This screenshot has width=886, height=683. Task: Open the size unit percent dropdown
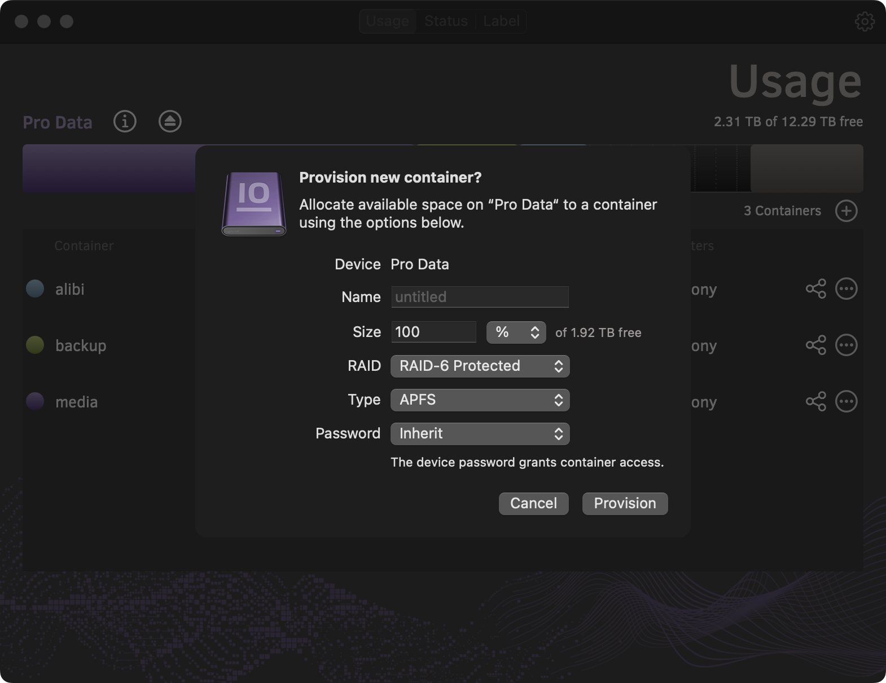516,332
